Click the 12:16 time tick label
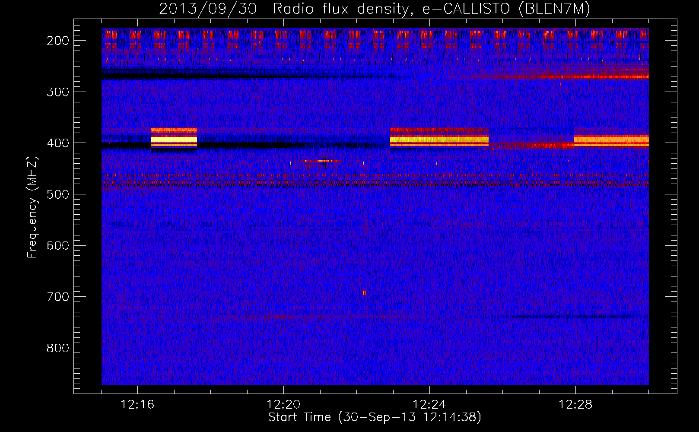This screenshot has height=432, width=699. point(137,405)
